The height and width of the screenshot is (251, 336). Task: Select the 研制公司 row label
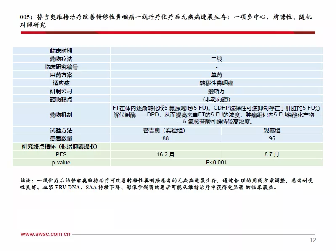(x=61, y=91)
